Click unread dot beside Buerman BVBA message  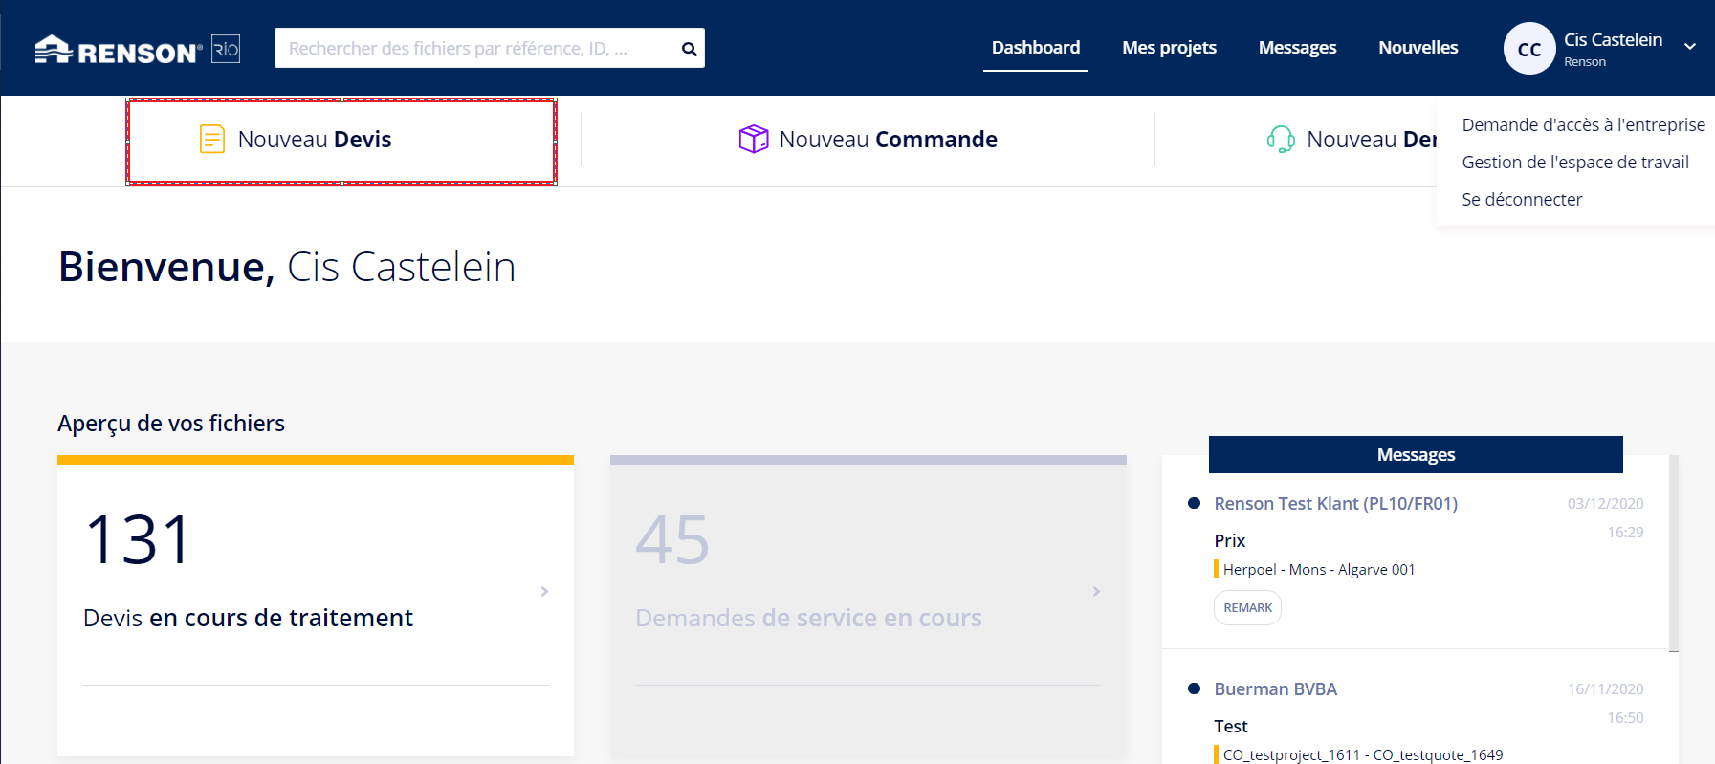coord(1194,688)
